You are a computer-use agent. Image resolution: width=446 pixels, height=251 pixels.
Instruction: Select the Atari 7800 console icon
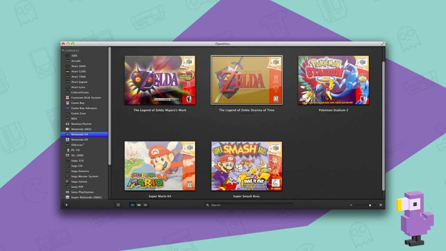coord(68,77)
